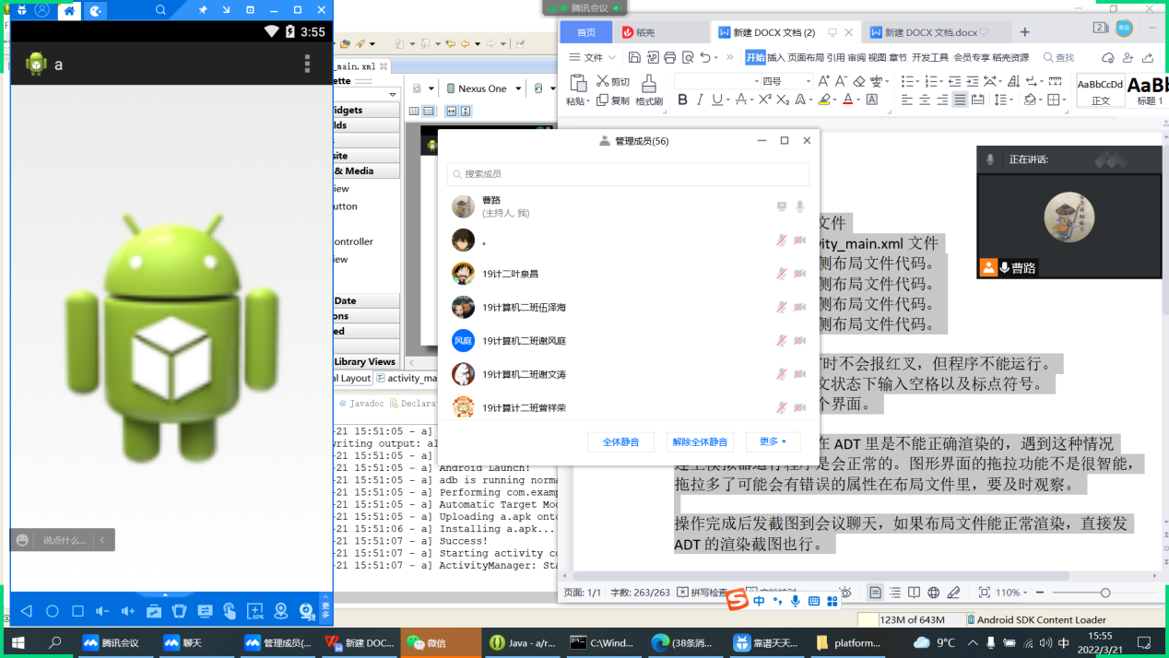Toggle camera for member 19计算机二班谢风庭

pyautogui.click(x=800, y=341)
